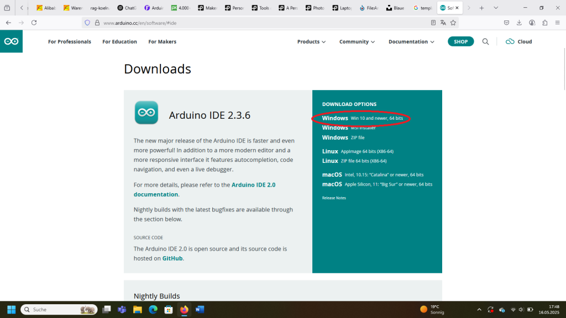This screenshot has height=318, width=566.
Task: Expand the Products menu
Action: 311,42
